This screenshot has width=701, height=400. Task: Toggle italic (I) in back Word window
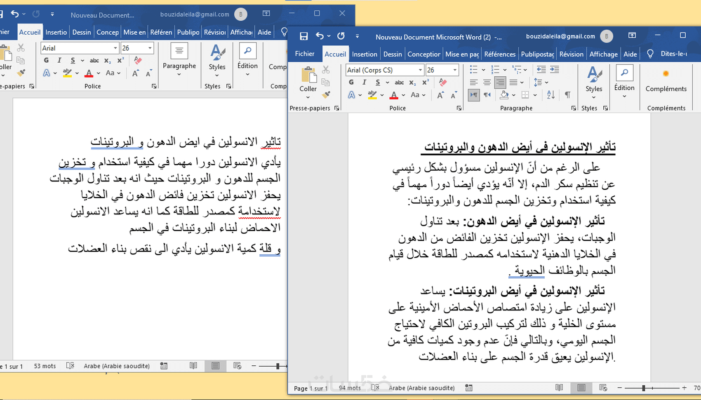[59, 60]
